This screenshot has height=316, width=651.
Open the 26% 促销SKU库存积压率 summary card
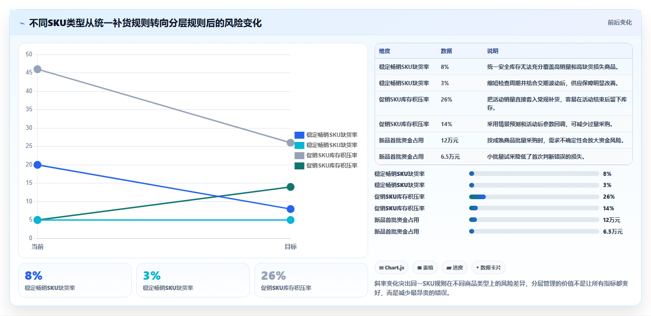(311, 280)
